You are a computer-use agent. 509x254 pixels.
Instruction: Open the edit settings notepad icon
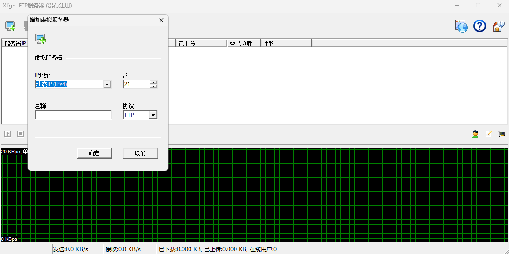pyautogui.click(x=488, y=134)
